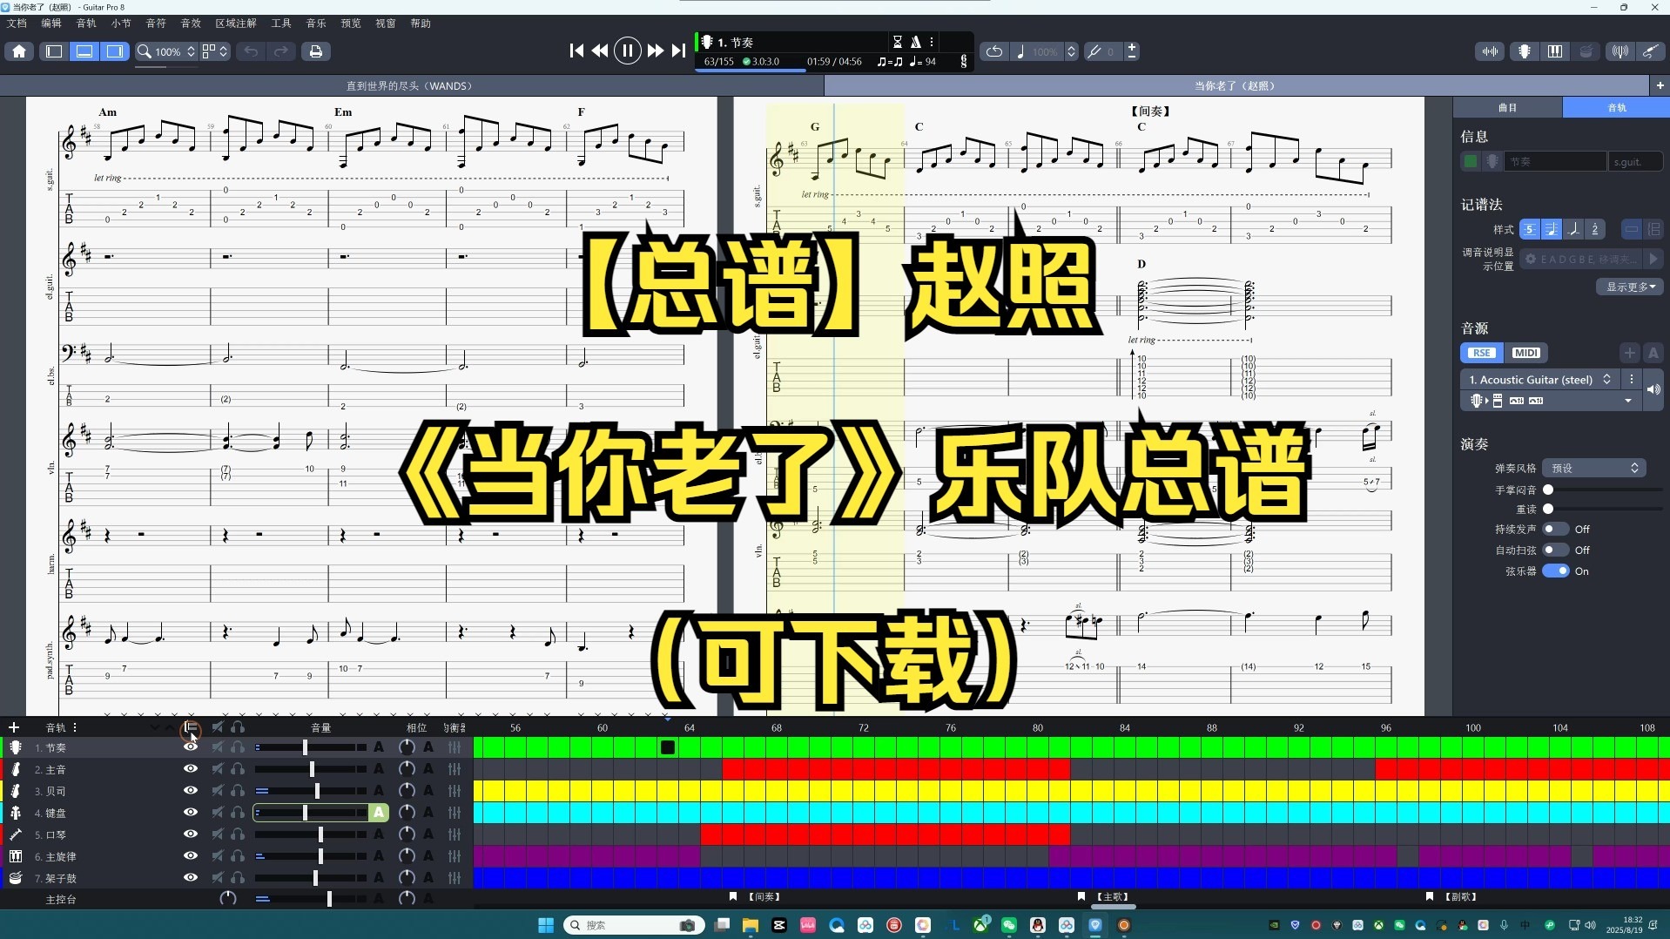Open the zoom 100% dropdown

click(167, 51)
